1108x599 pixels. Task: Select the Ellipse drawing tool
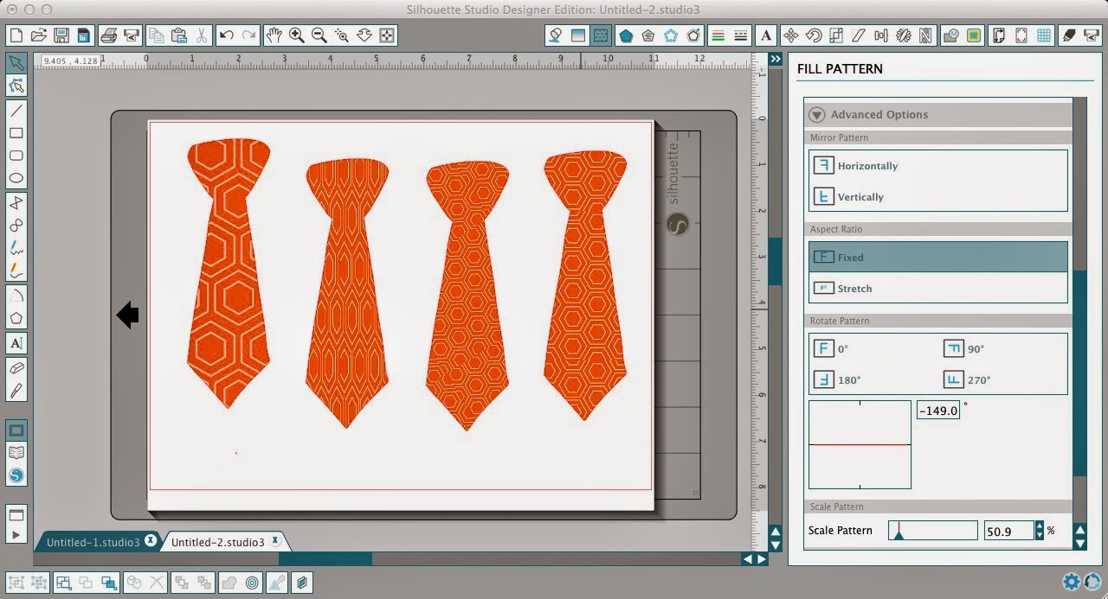tap(16, 177)
